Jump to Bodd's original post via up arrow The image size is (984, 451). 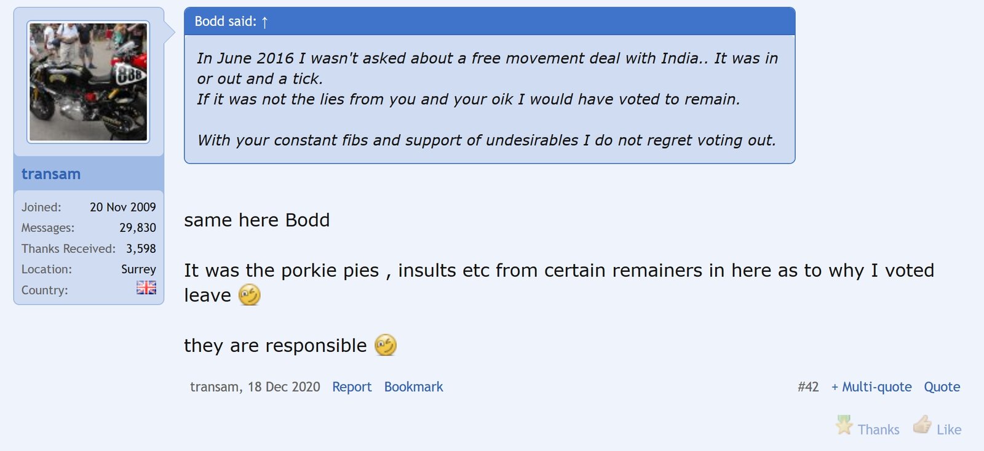264,22
